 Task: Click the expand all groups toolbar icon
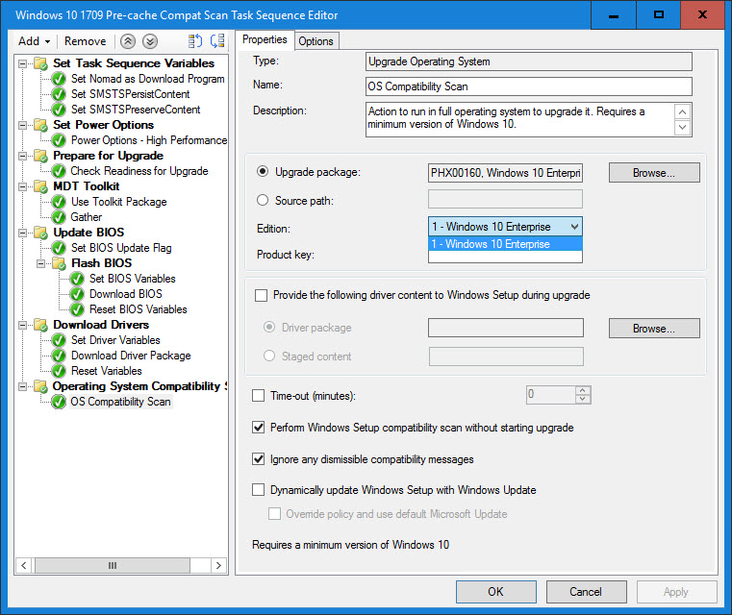pos(217,41)
